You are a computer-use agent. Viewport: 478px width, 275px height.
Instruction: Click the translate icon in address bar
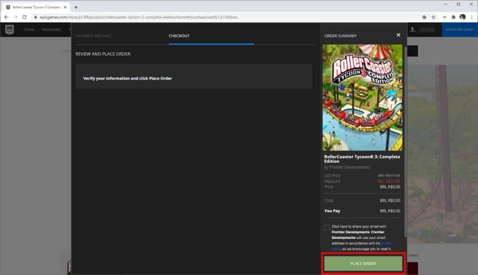pyautogui.click(x=424, y=17)
